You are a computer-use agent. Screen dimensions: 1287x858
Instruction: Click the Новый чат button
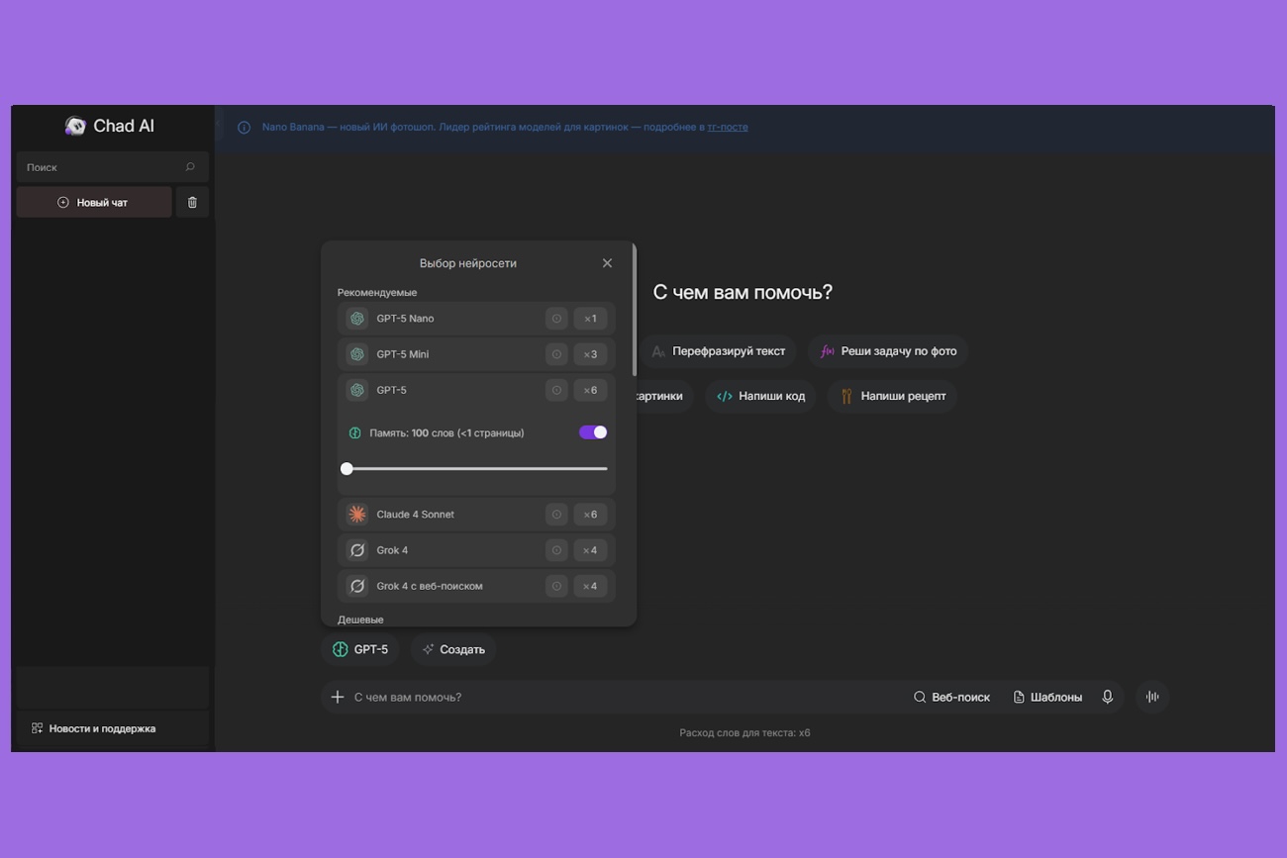pos(94,202)
